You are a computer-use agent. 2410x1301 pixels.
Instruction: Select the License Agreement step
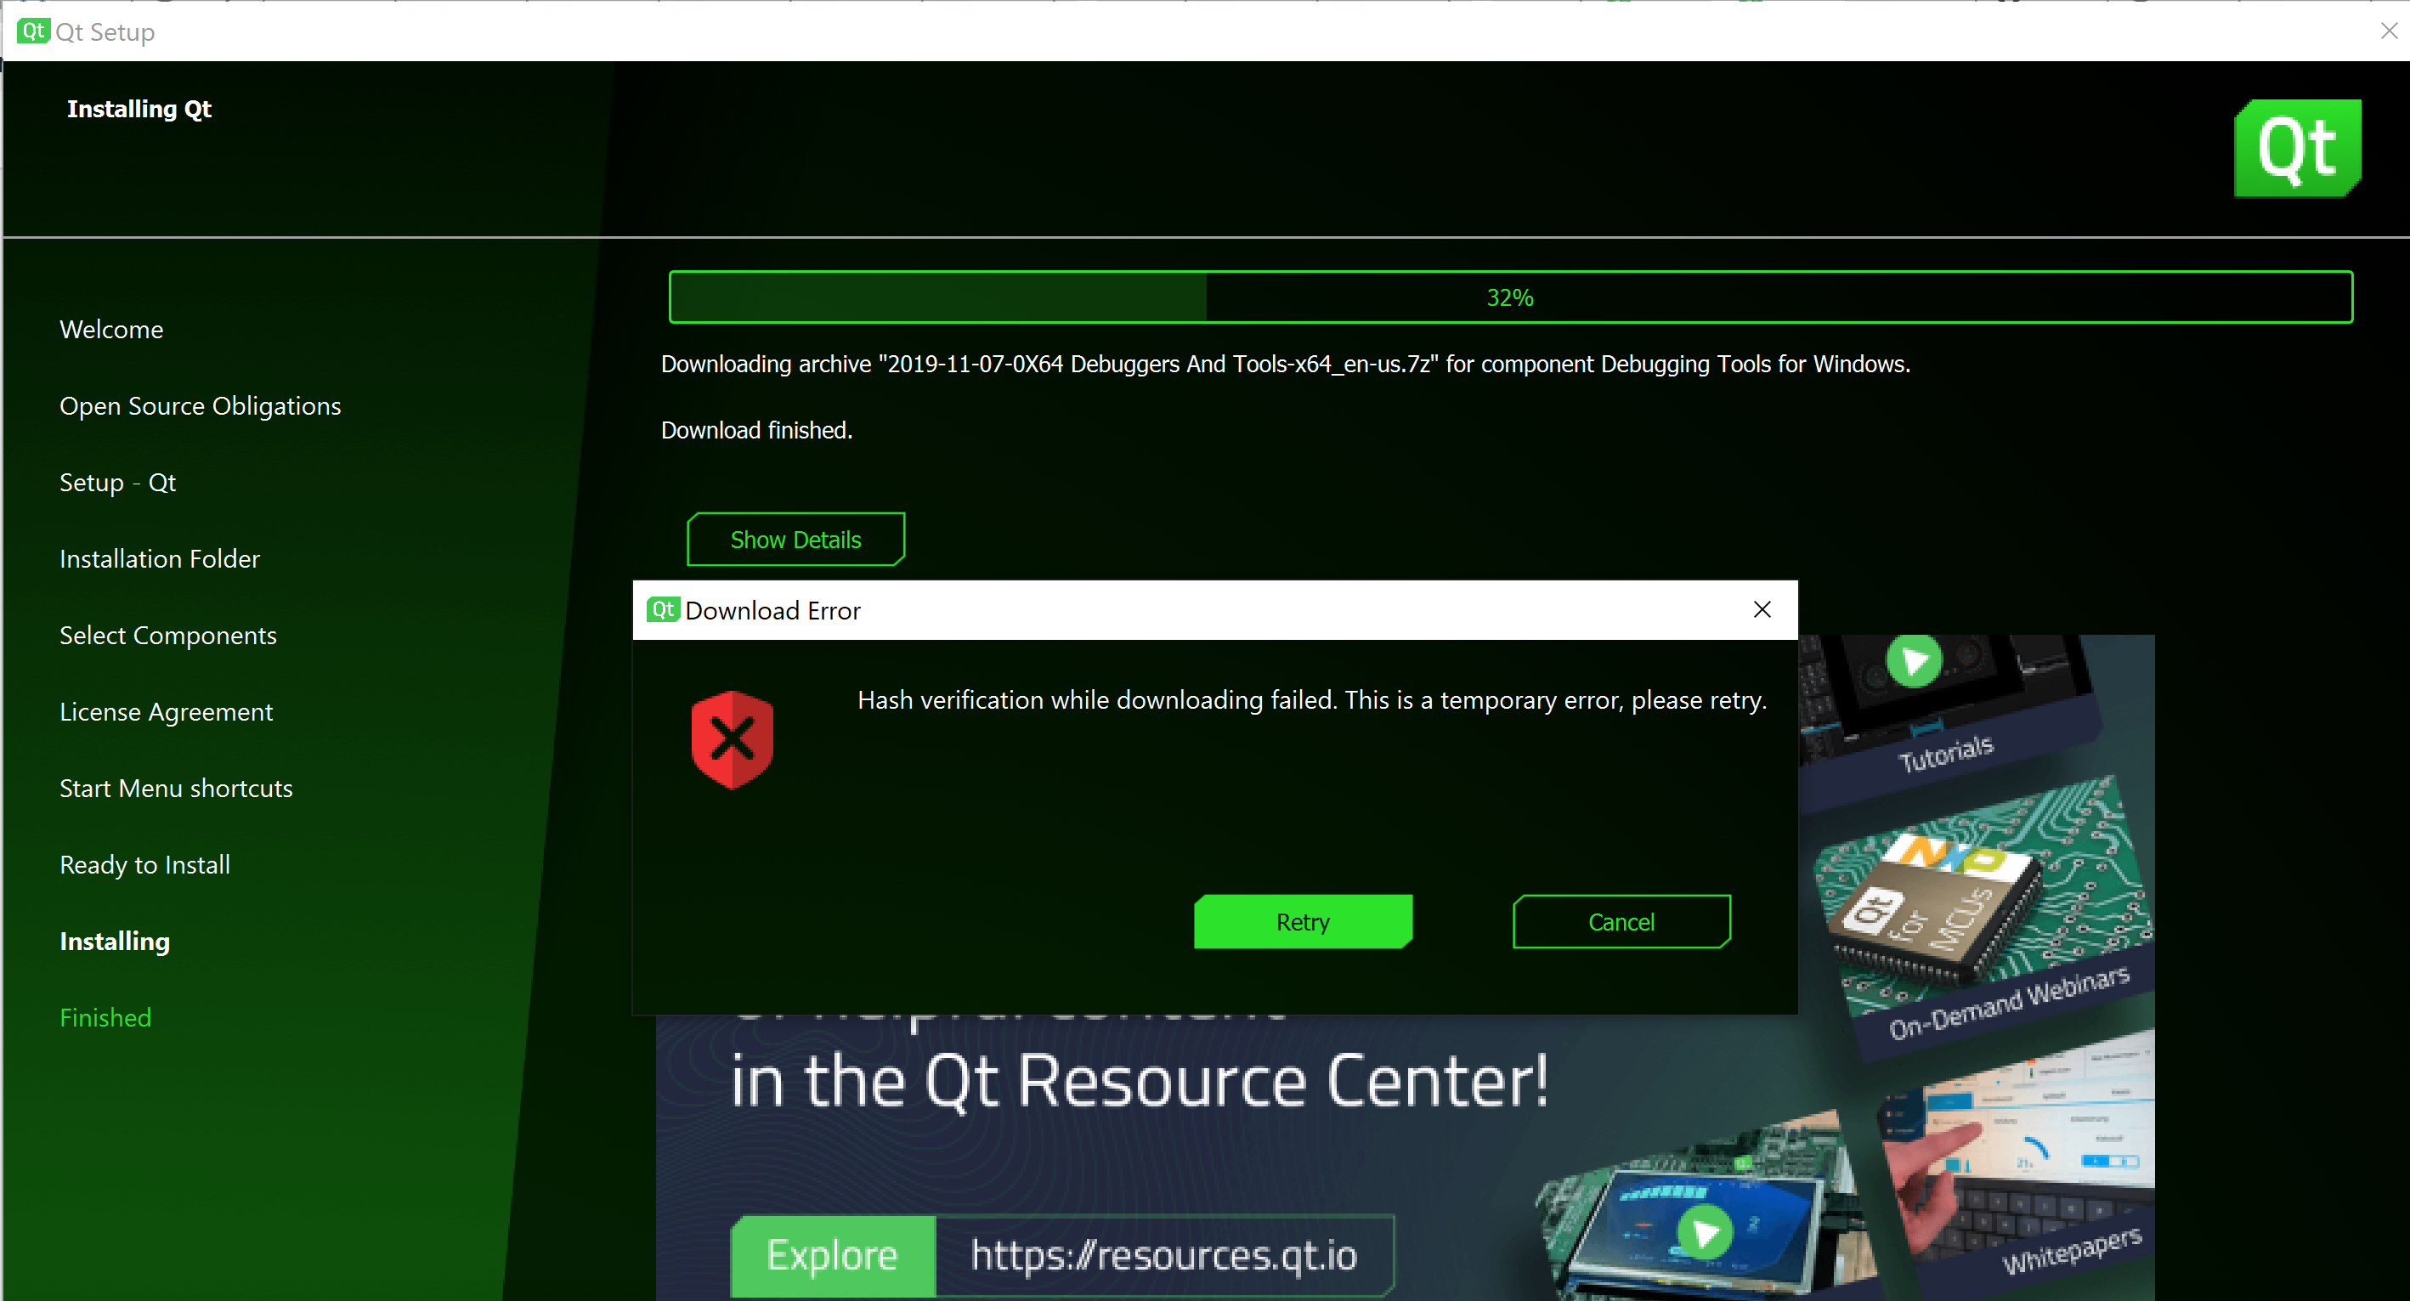[x=167, y=712]
